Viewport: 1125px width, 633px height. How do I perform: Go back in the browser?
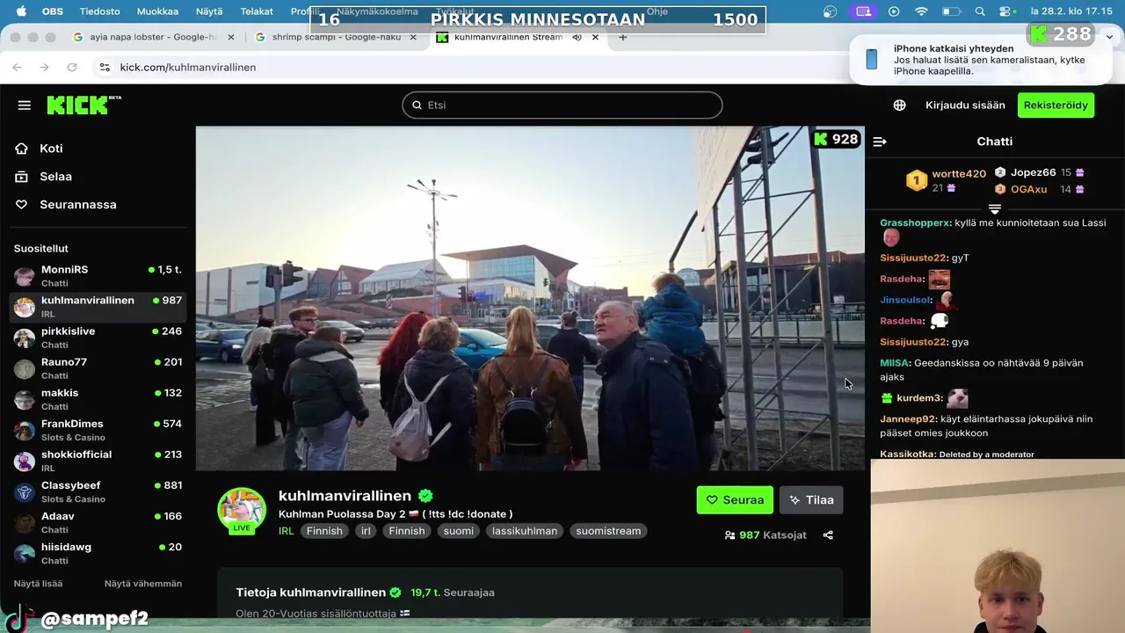(17, 67)
